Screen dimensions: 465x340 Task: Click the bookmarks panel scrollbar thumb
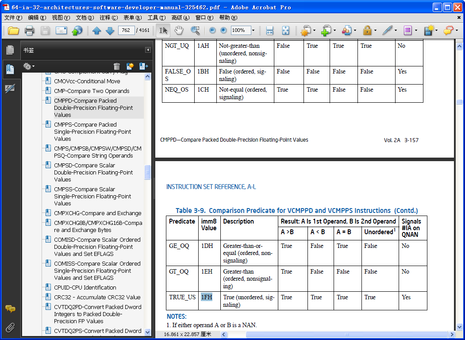tap(147, 172)
